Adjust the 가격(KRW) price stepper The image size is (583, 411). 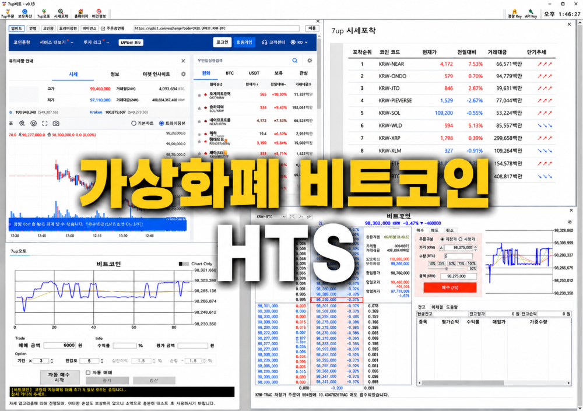475,248
